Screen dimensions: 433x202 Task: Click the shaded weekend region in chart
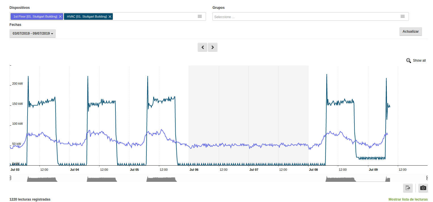tap(249, 115)
